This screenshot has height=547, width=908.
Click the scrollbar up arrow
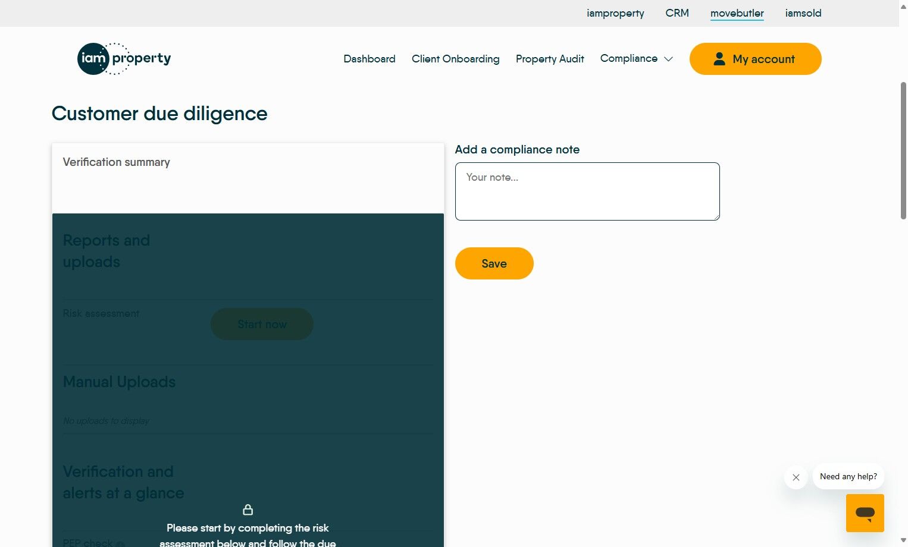(x=903, y=5)
